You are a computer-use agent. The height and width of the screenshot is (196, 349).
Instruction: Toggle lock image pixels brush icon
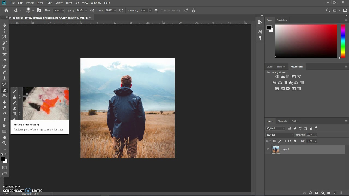pos(280,141)
